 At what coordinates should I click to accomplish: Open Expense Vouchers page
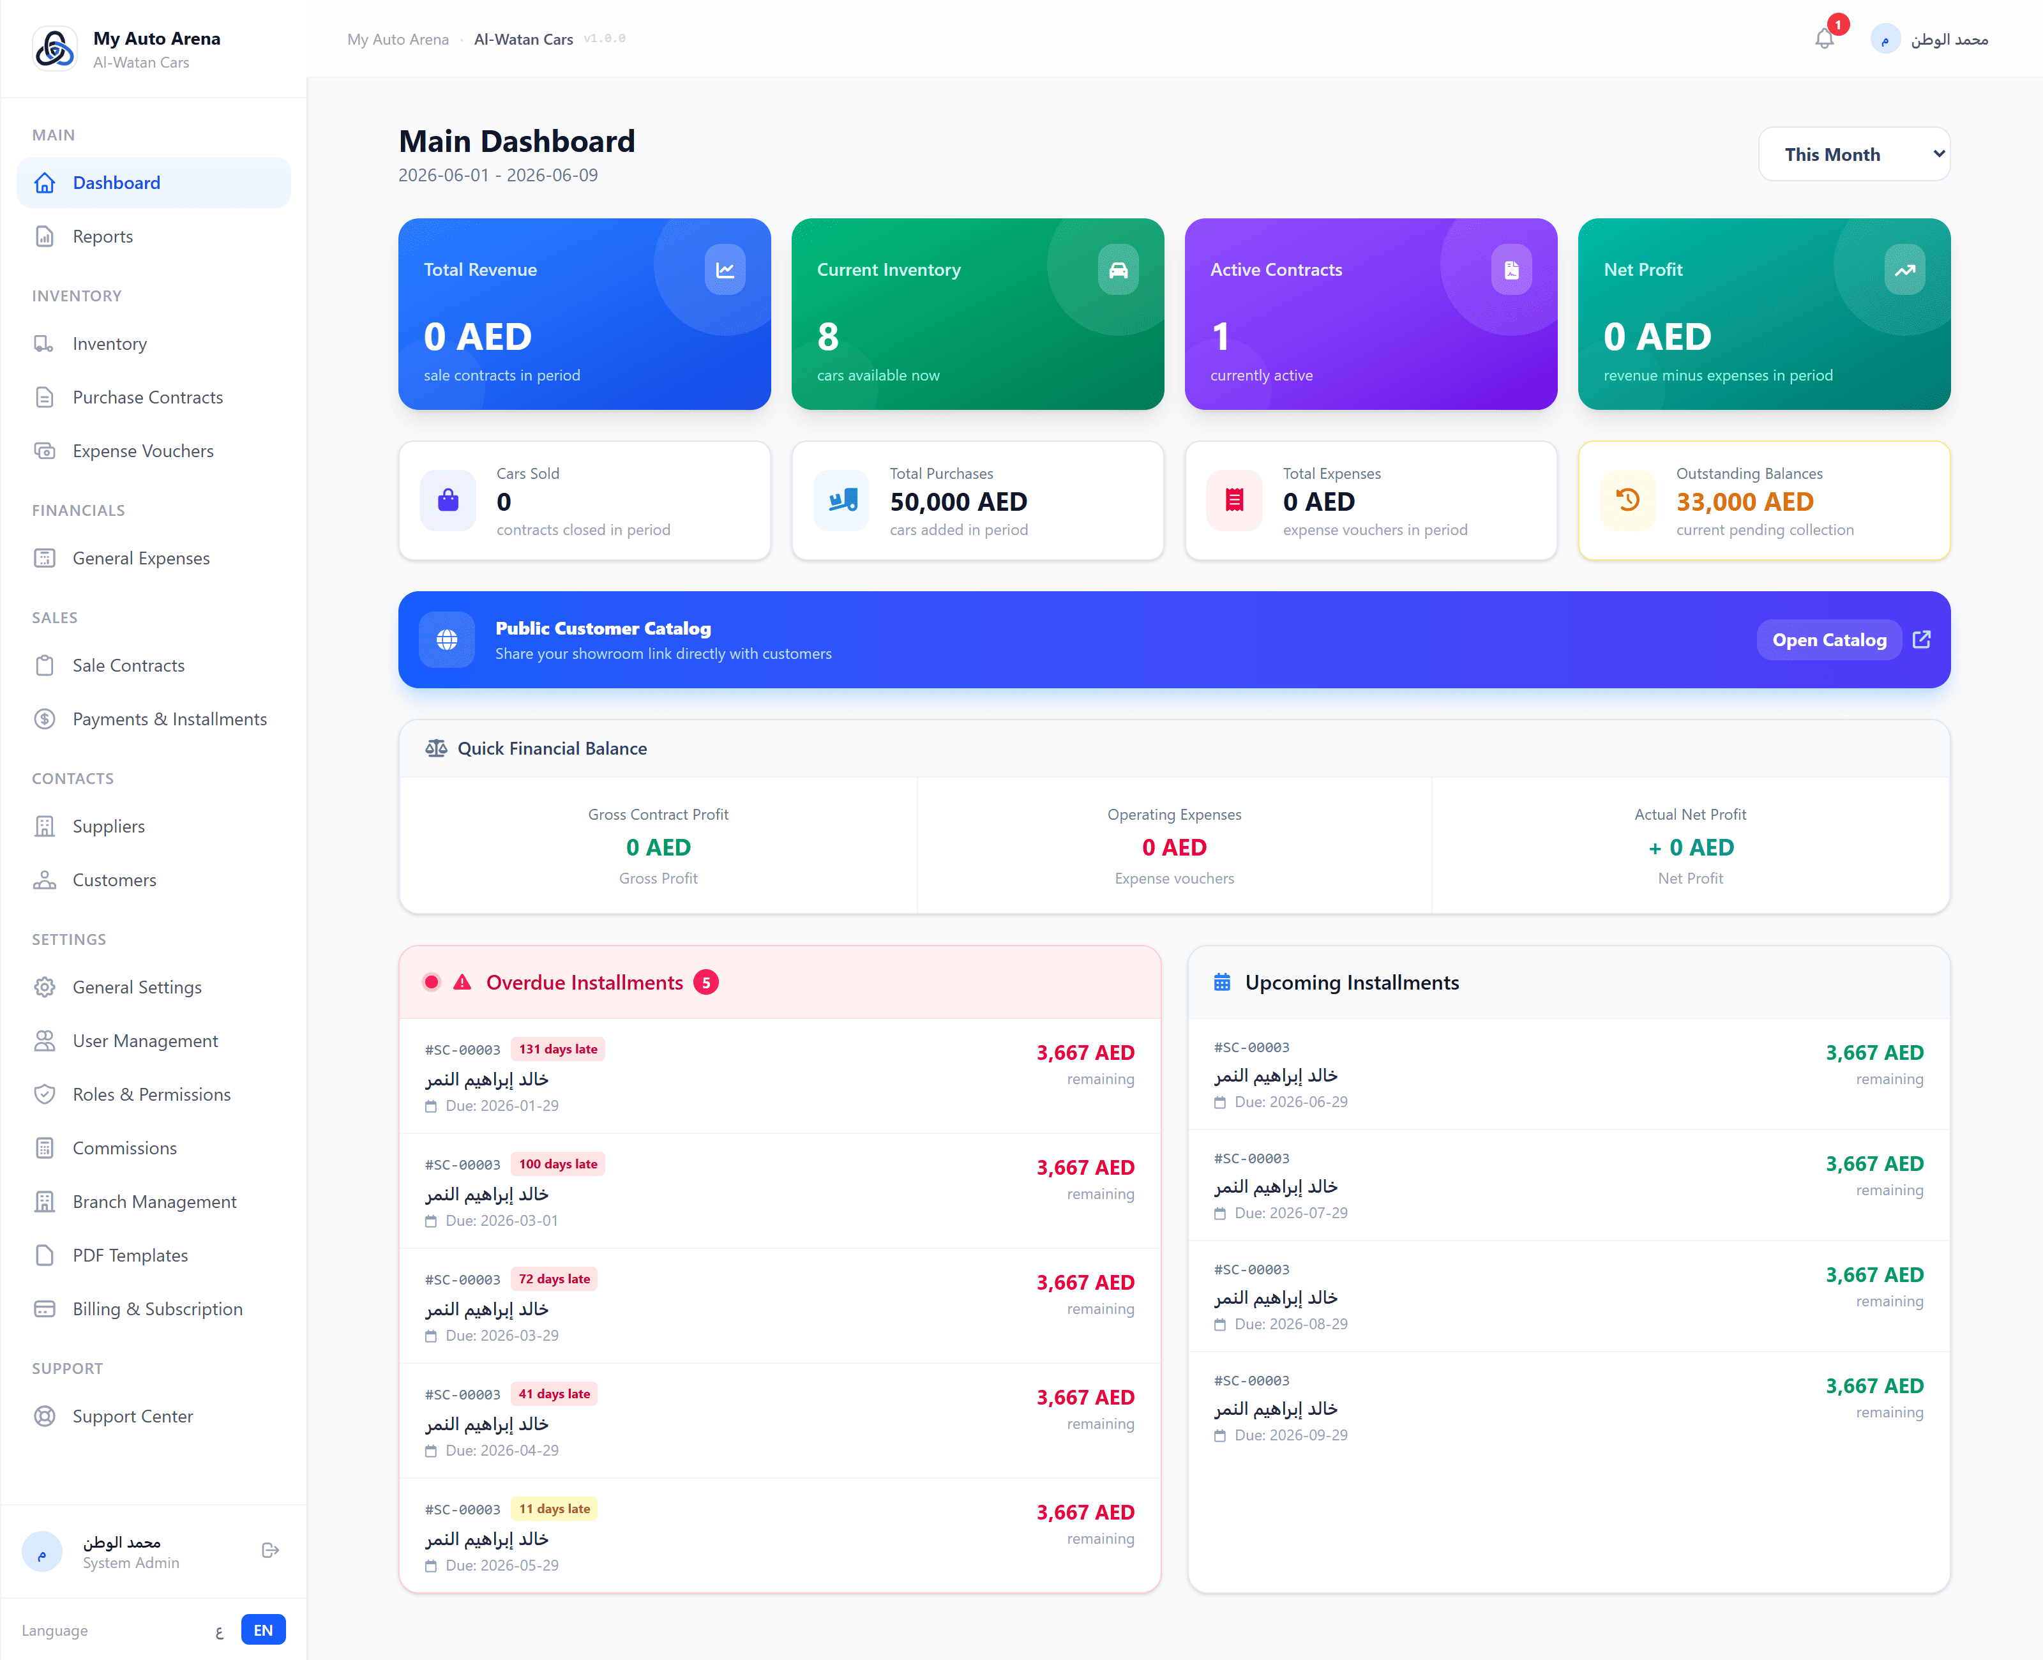point(154,450)
